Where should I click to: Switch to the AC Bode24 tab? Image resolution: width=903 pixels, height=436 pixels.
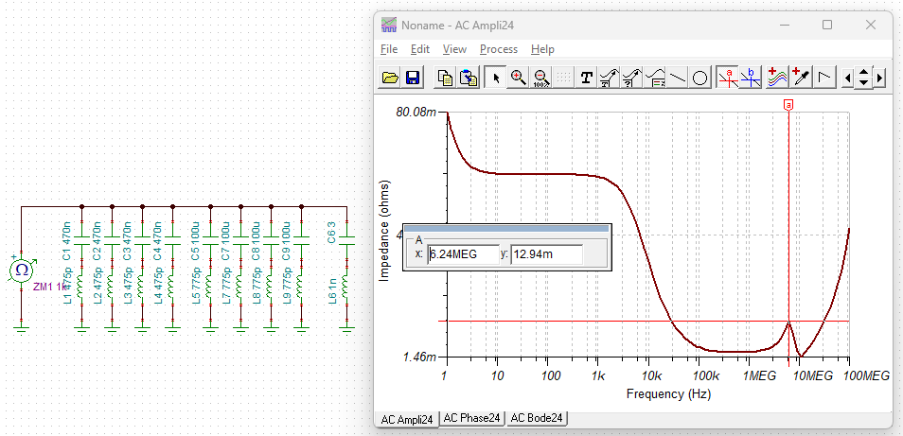tap(537, 418)
